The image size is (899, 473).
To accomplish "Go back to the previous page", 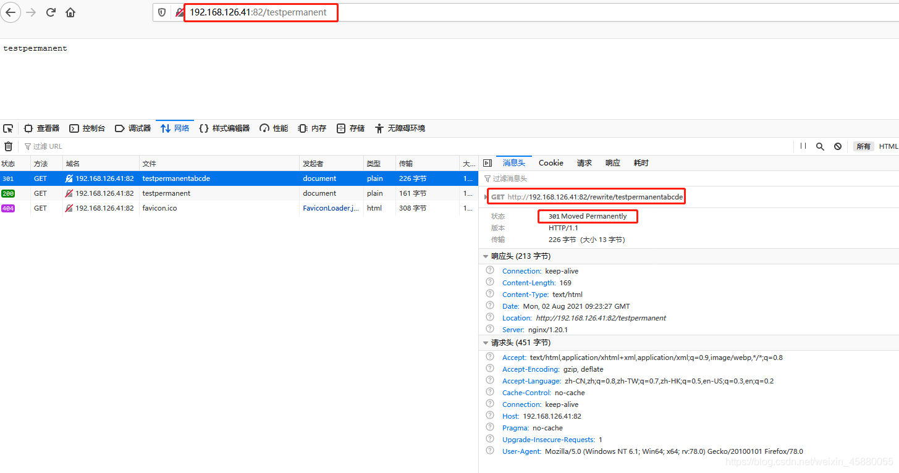I will click(x=11, y=12).
